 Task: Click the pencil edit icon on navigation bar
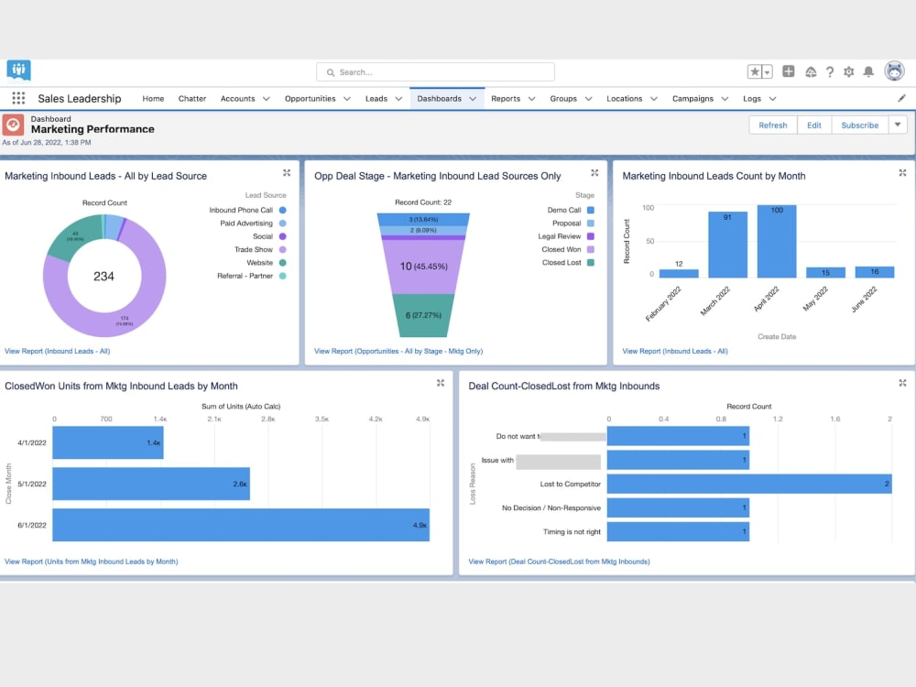click(x=901, y=98)
